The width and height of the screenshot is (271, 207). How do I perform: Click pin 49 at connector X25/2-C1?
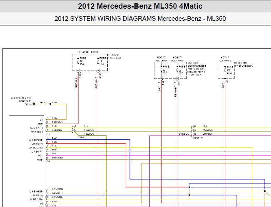tap(195, 126)
